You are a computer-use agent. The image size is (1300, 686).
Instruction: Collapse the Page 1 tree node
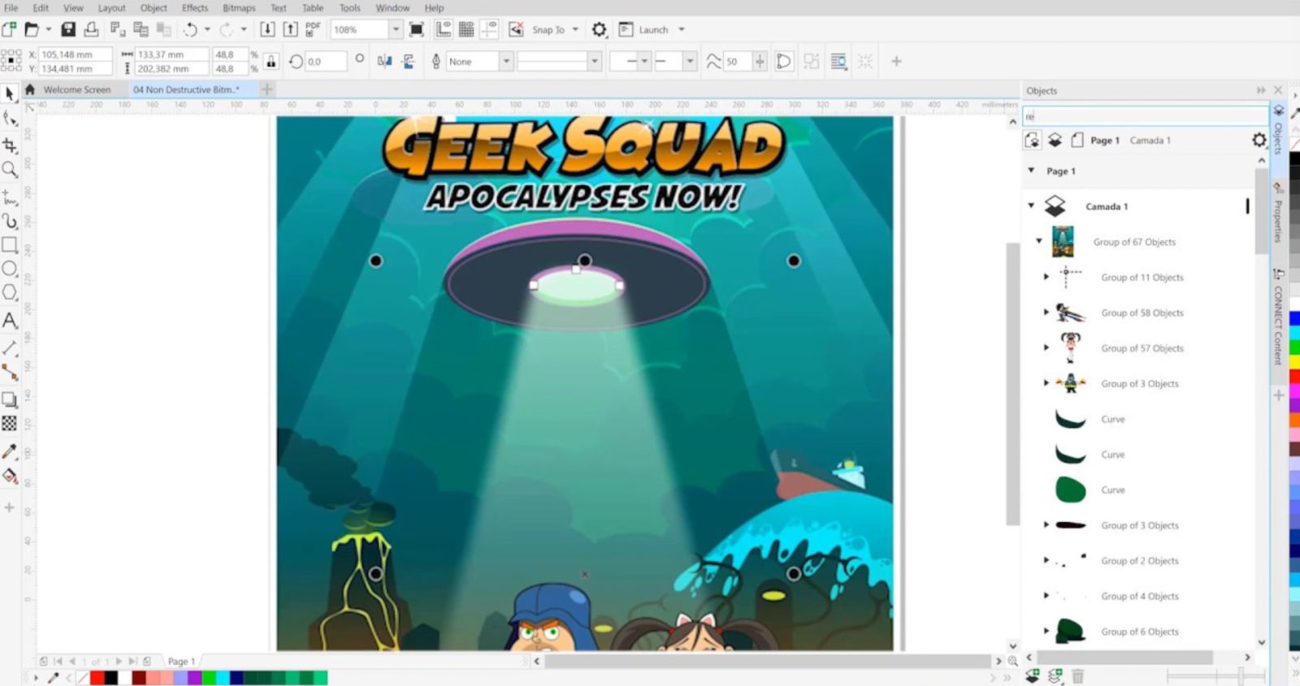point(1031,170)
